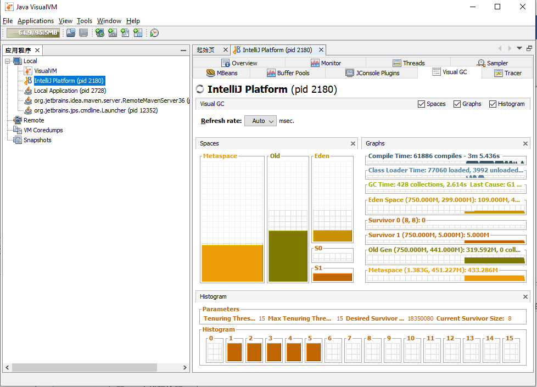Click the memory usage bar 64.9/95.5MB

(33, 33)
